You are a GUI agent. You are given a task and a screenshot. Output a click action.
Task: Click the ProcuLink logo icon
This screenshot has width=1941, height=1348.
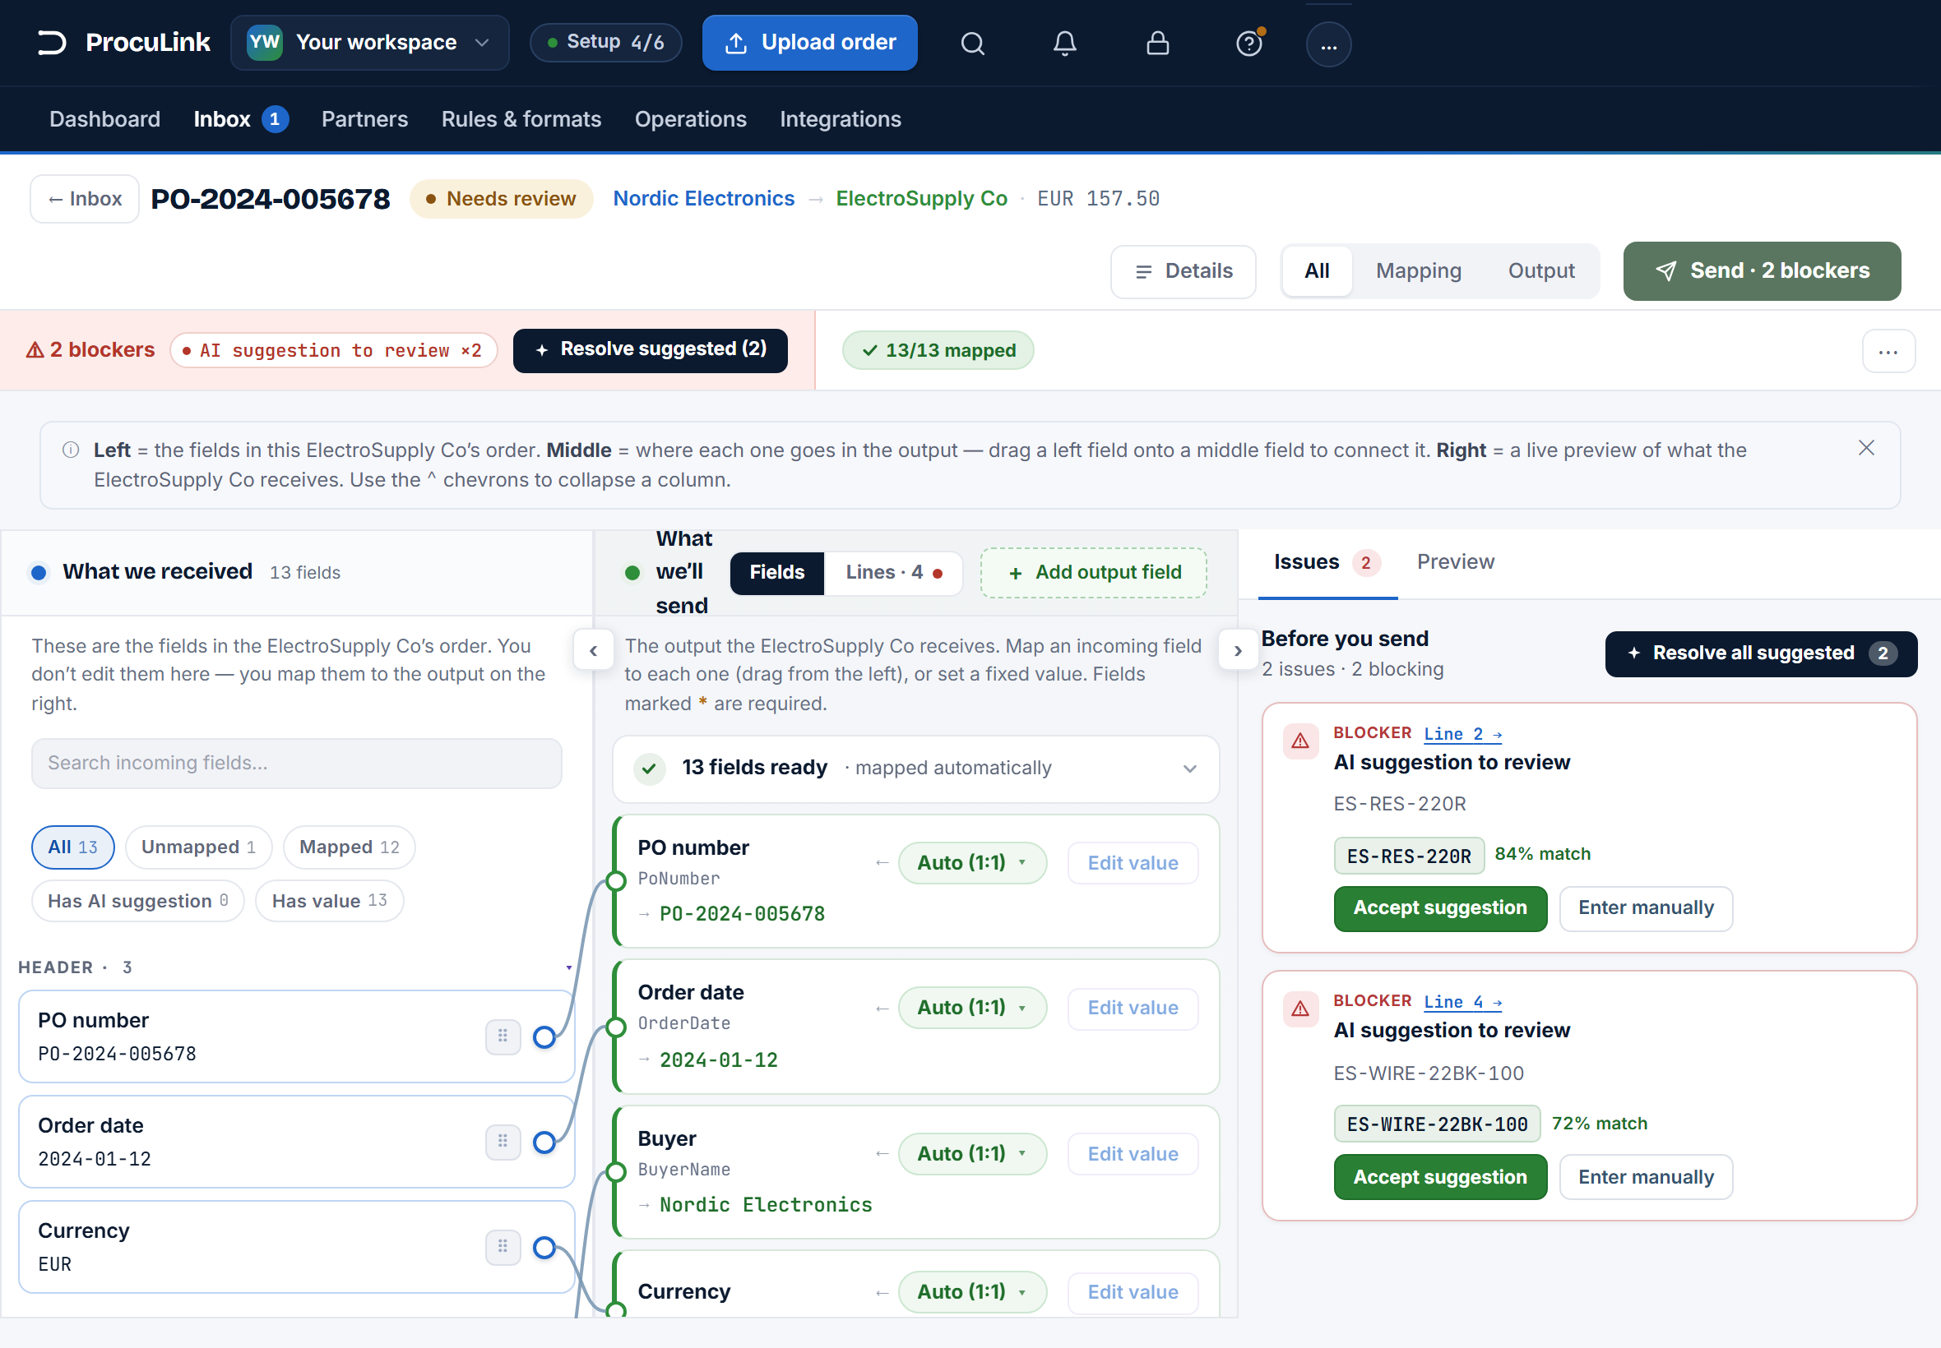click(52, 42)
